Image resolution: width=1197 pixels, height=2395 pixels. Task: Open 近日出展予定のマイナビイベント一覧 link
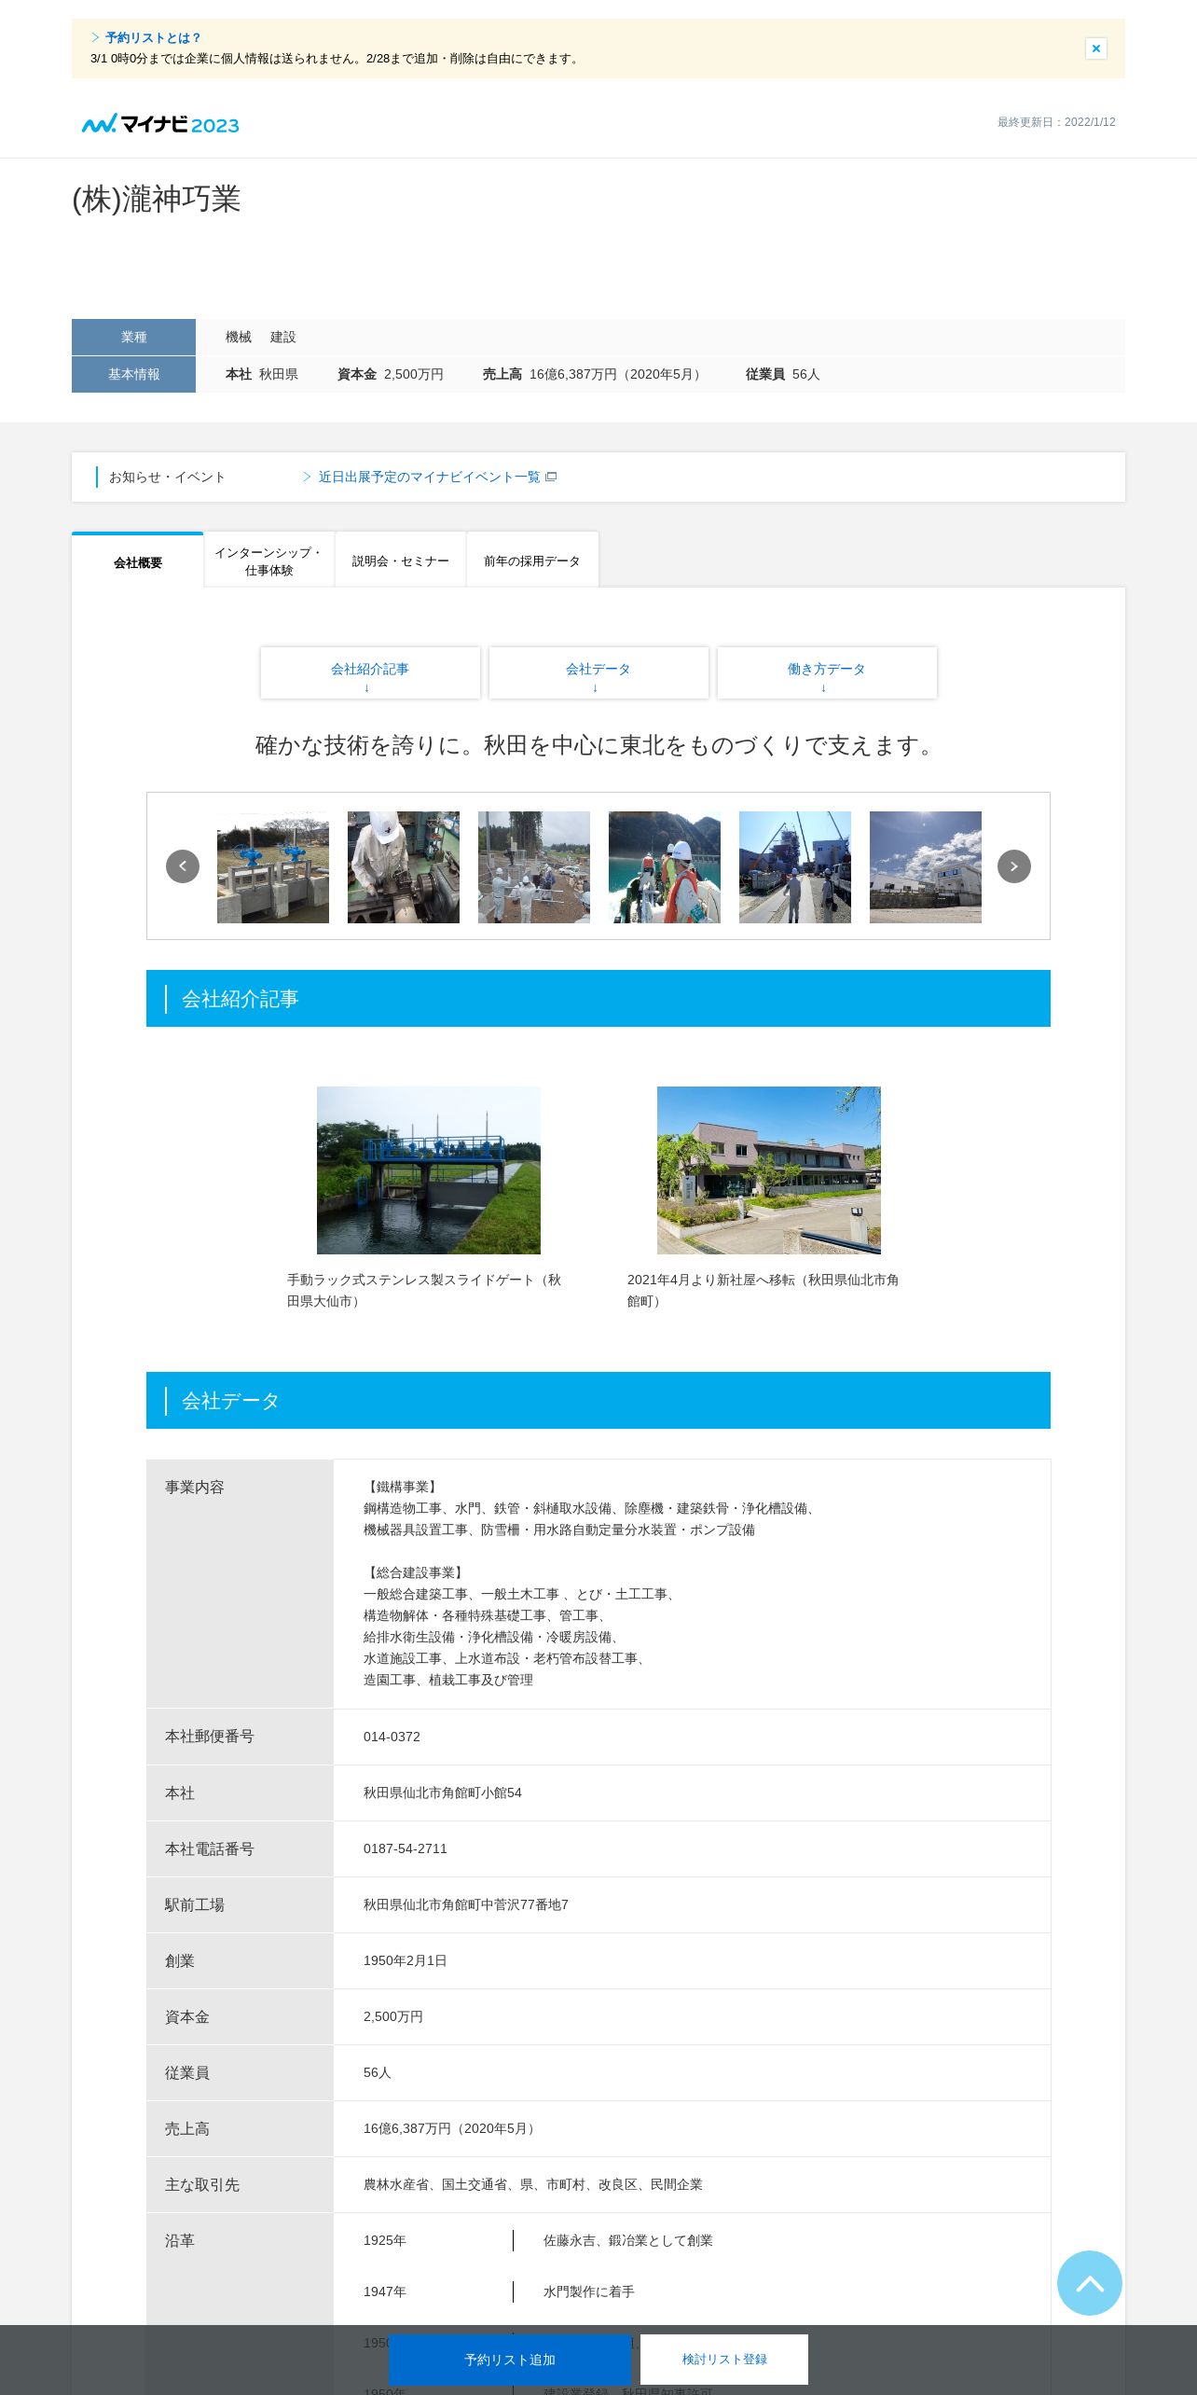coord(429,477)
